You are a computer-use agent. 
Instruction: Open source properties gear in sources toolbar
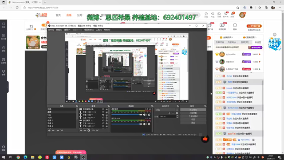point(89,130)
